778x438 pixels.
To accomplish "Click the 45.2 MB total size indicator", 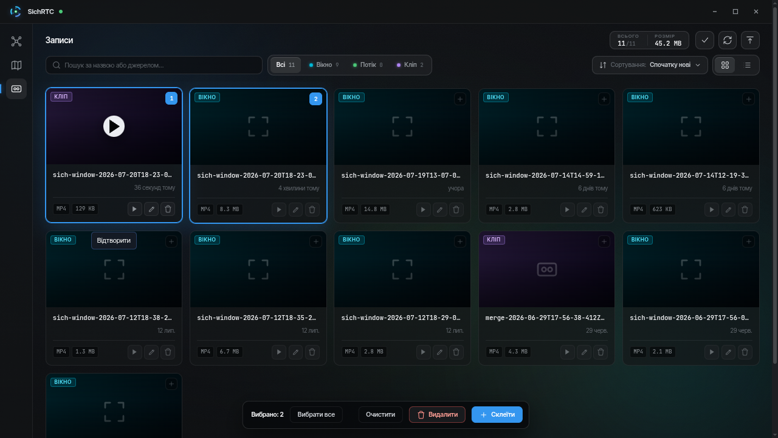I will pos(668,40).
